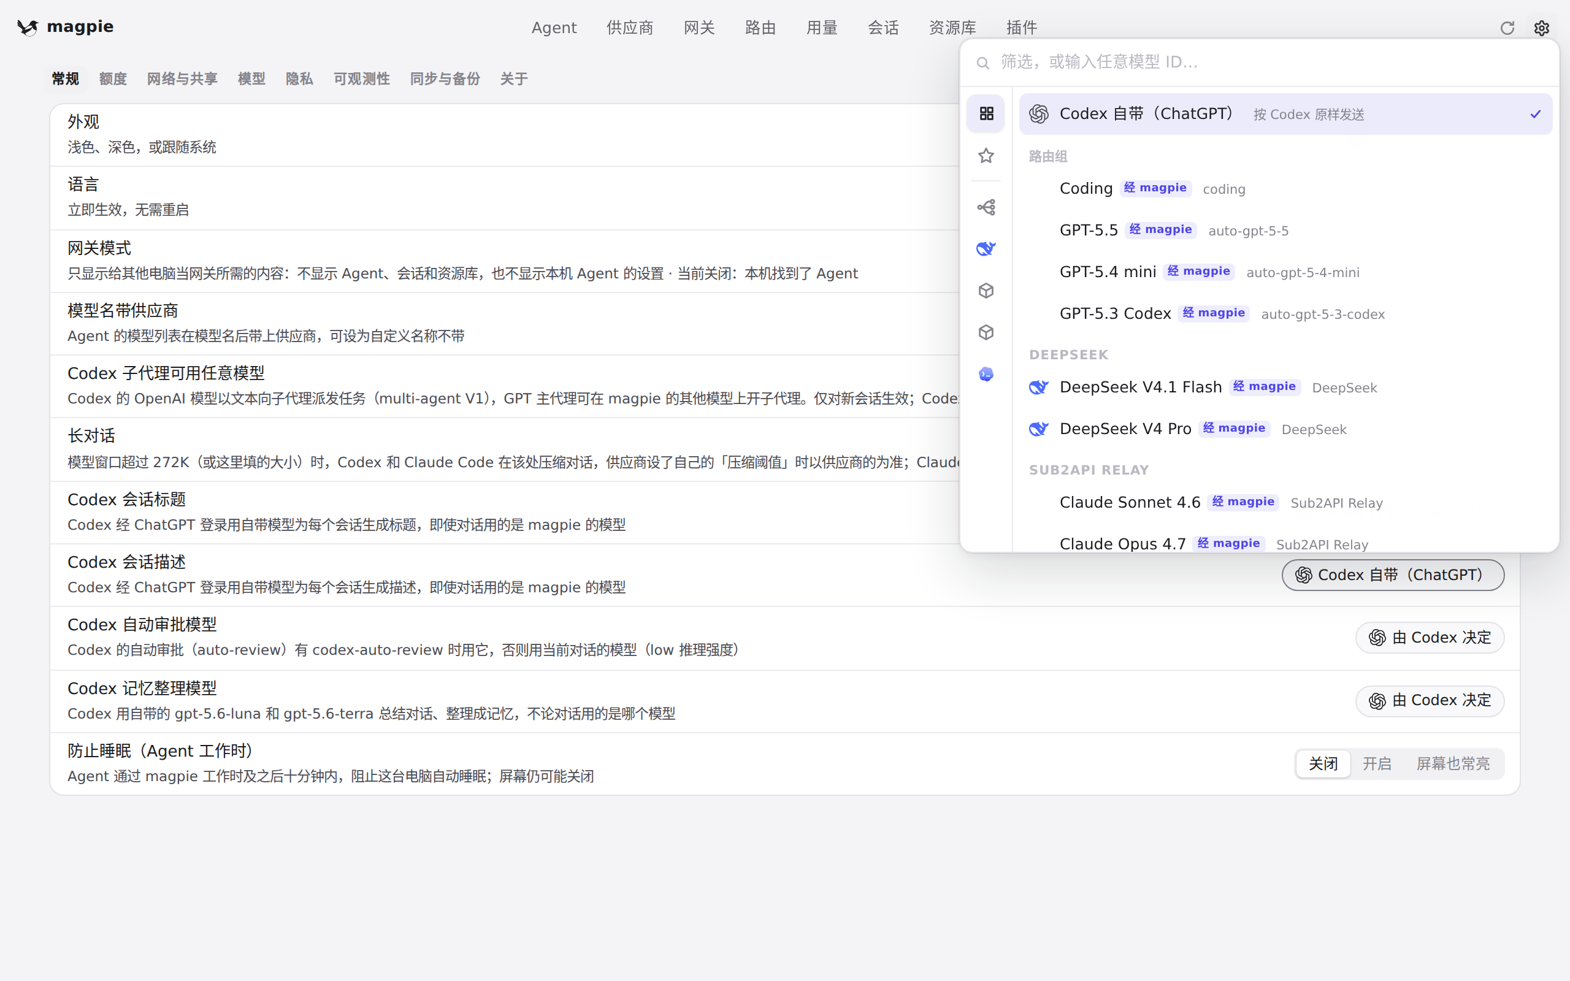Choose GPT-5.4 mini in the model list

1285,272
